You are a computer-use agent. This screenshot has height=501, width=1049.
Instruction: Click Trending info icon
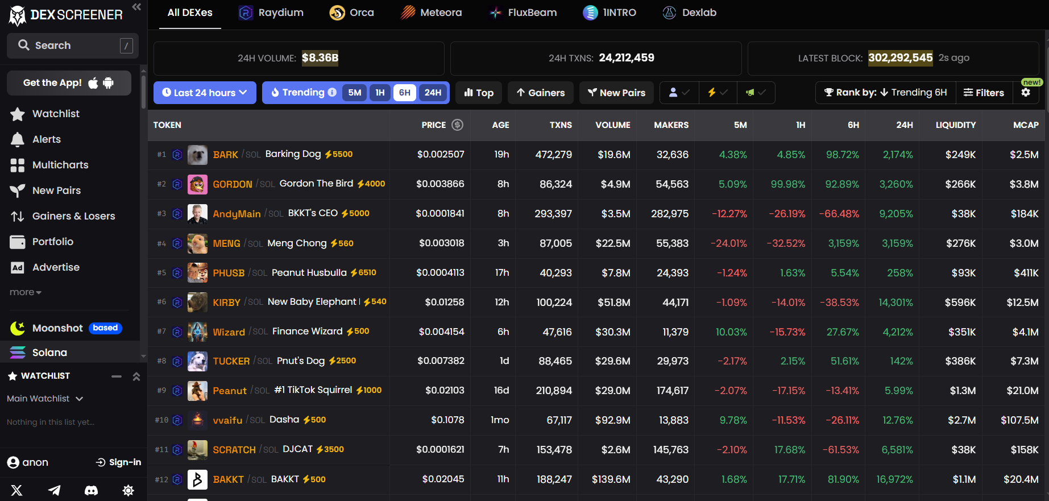click(332, 92)
